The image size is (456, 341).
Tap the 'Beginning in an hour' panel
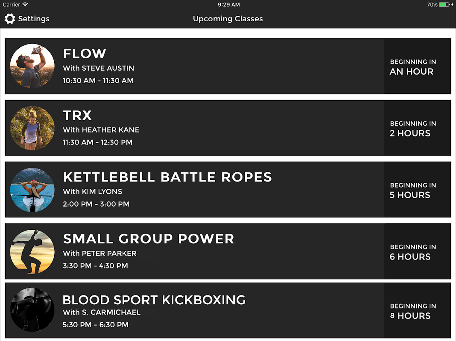pyautogui.click(x=417, y=66)
